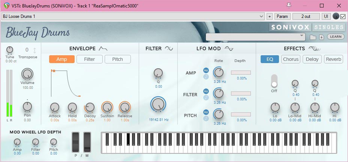Image resolution: width=348 pixels, height=162 pixels.
Task: Click the Param button
Action: (x=282, y=16)
